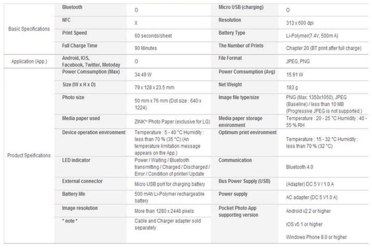This screenshot has height=248, width=372.
Task: Click the Application (App.) section label
Action: point(29,61)
